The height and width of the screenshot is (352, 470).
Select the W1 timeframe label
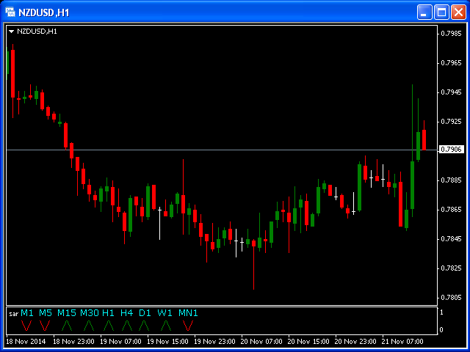tap(164, 313)
